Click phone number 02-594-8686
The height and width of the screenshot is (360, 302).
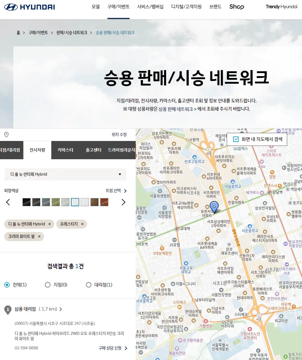click(x=26, y=348)
